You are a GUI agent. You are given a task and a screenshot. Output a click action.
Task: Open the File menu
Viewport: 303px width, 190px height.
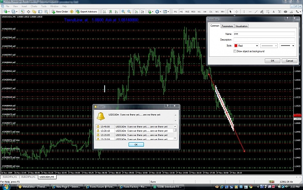[x=7, y=6]
